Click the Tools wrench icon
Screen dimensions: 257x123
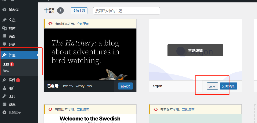(x=4, y=96)
